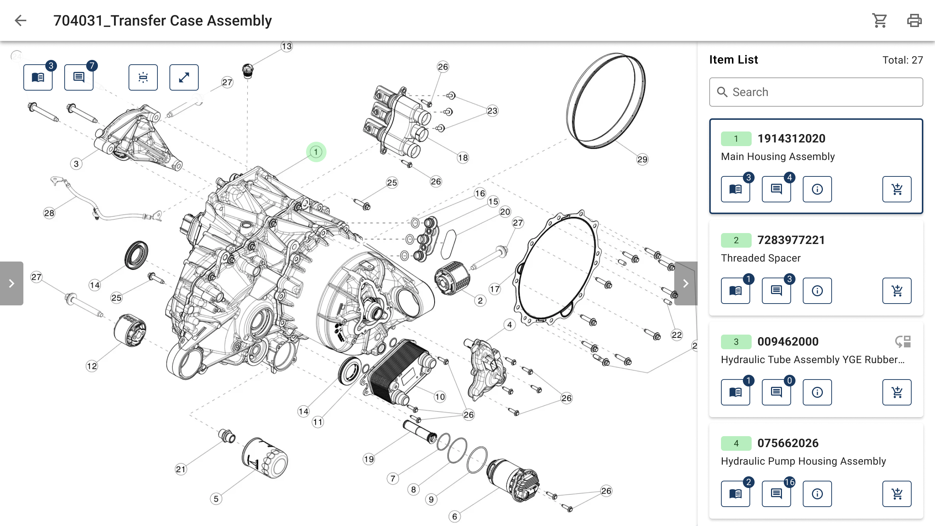Expand next page using right arrow panel
The image size is (935, 526).
pos(686,283)
